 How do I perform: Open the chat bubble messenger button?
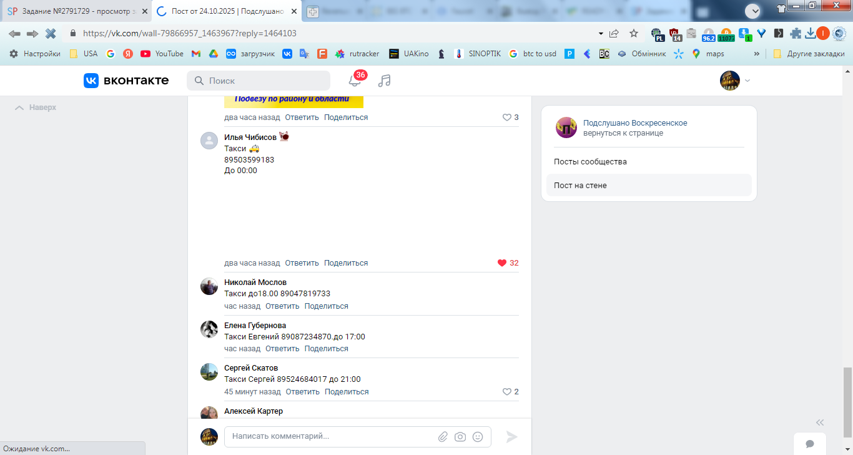[810, 444]
